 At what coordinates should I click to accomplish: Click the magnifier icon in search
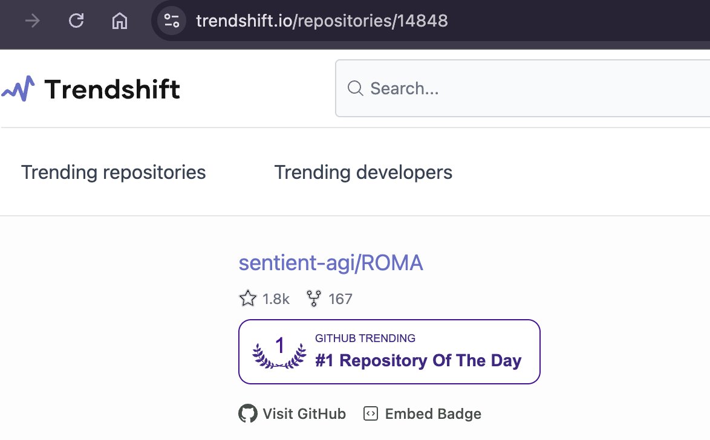point(355,89)
